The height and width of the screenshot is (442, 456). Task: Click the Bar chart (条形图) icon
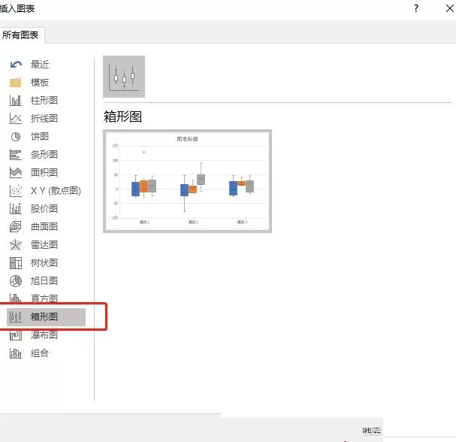[16, 155]
